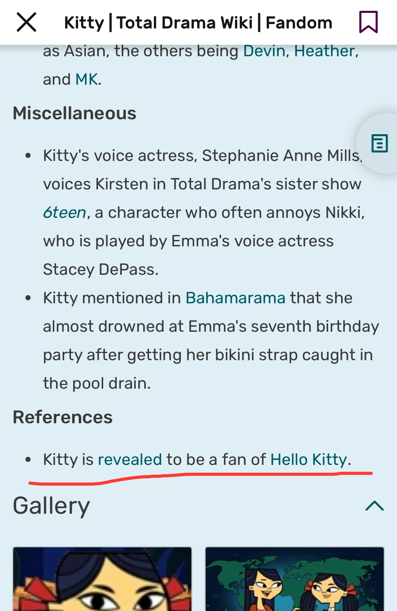Open the Hello Kitty link
The height and width of the screenshot is (611, 397).
coord(308,460)
